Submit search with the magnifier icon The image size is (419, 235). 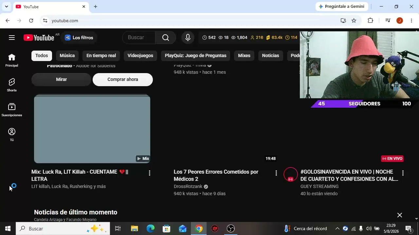[x=166, y=38]
